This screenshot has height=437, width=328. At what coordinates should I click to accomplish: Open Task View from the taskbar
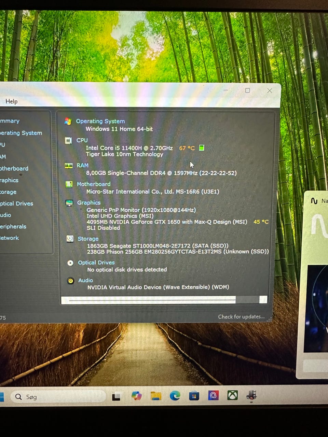(116, 397)
